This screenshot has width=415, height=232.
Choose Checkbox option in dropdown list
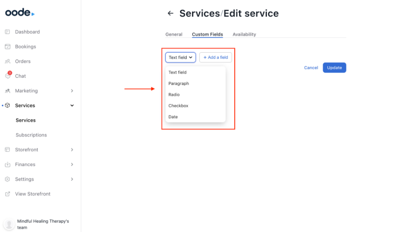(178, 106)
